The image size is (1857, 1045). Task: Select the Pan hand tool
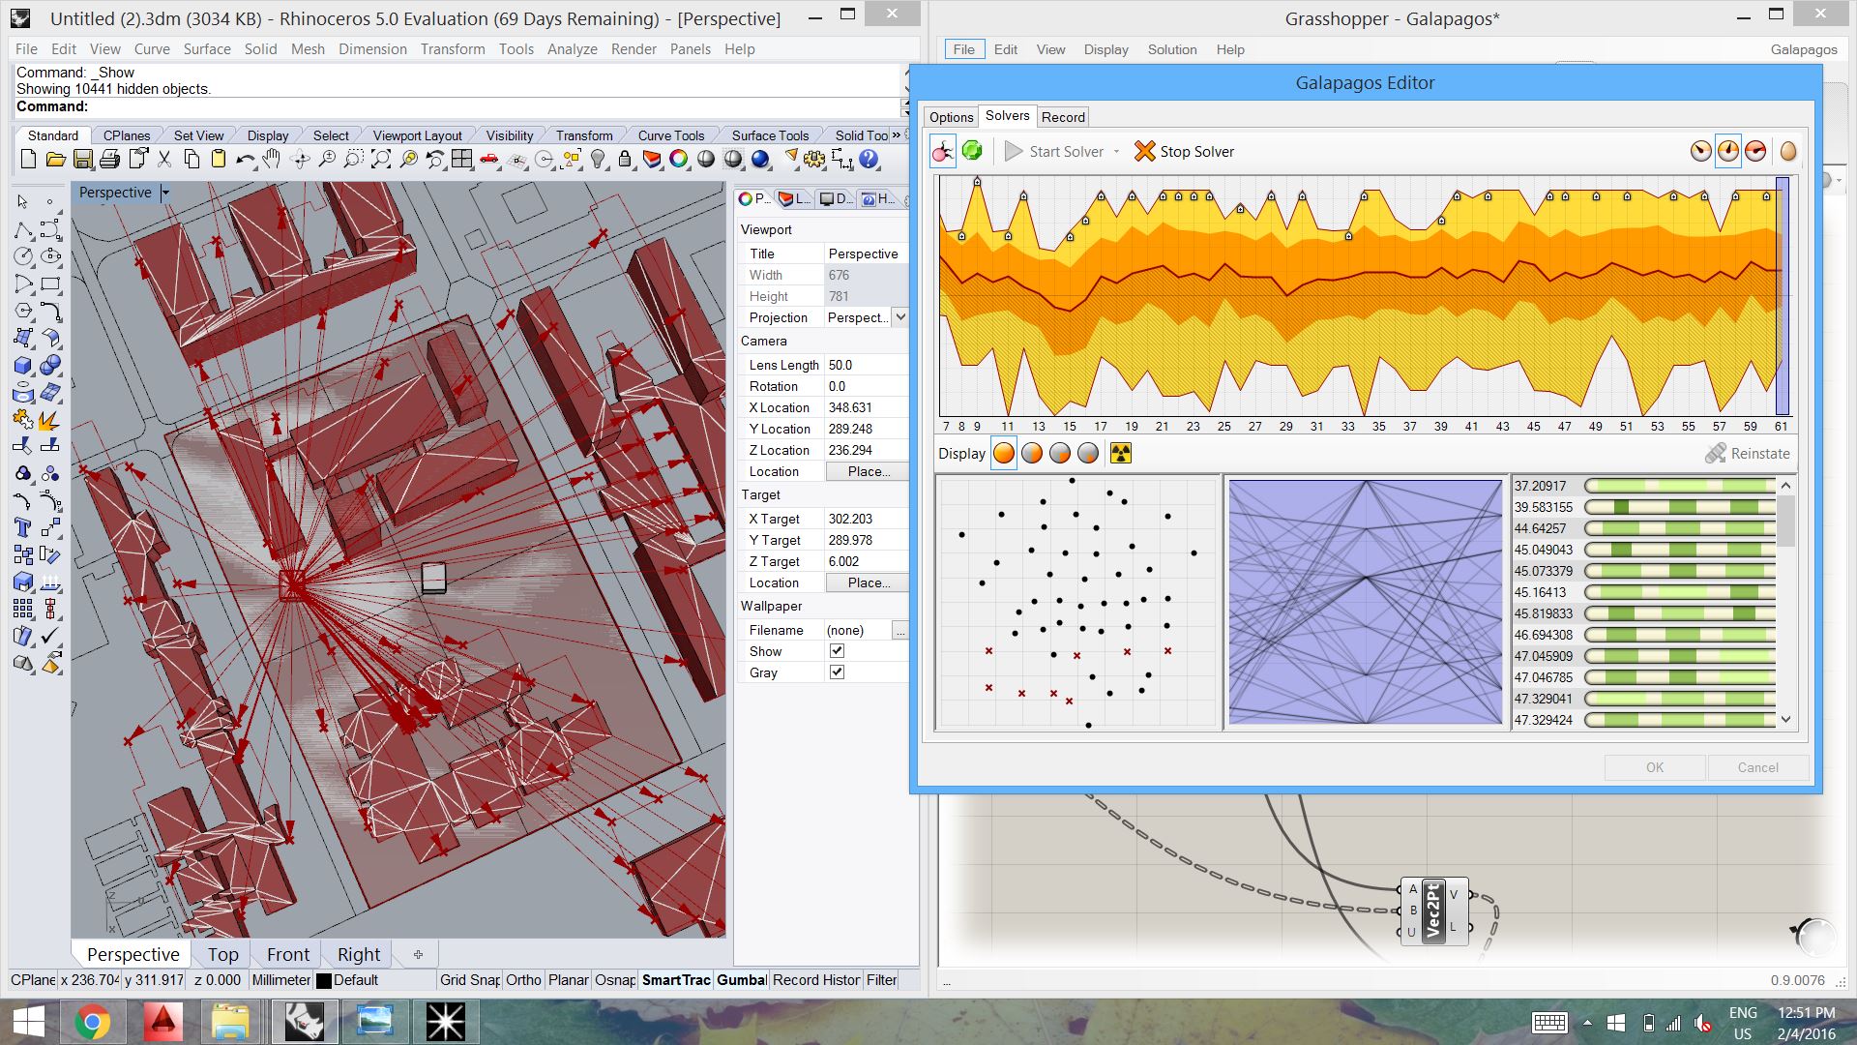point(272,160)
